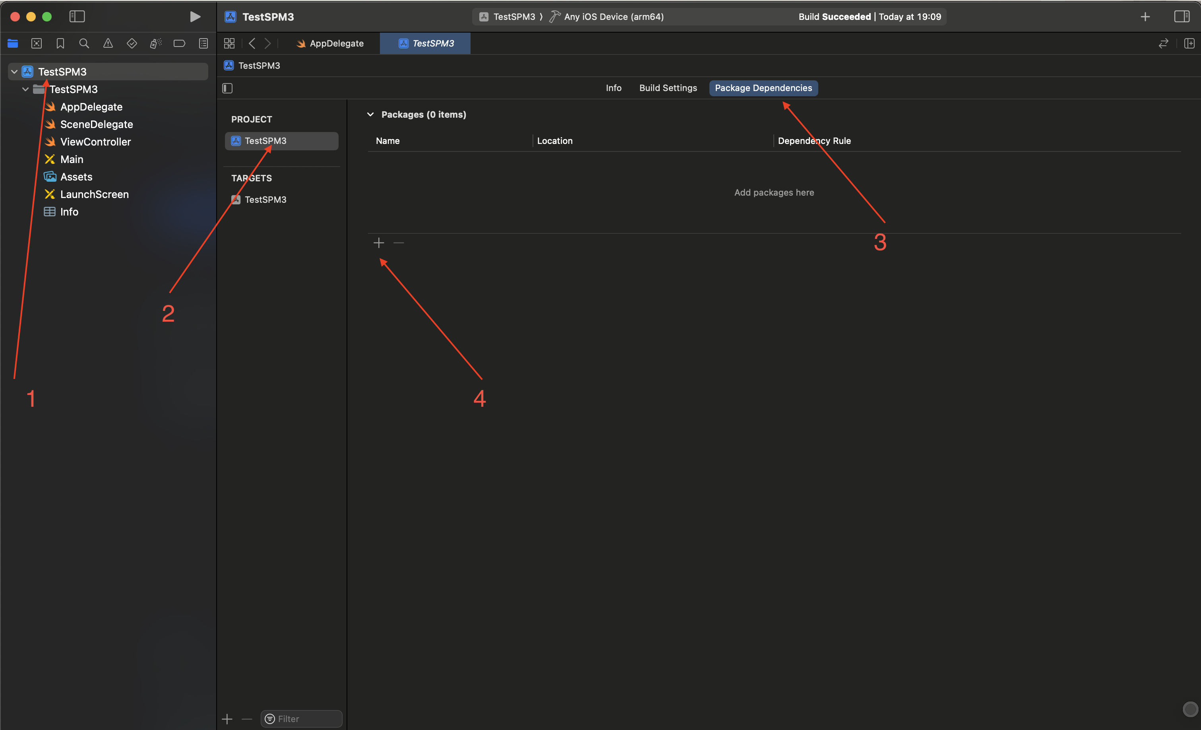Click the filter icon in Filter field
The height and width of the screenshot is (730, 1201).
click(x=269, y=719)
